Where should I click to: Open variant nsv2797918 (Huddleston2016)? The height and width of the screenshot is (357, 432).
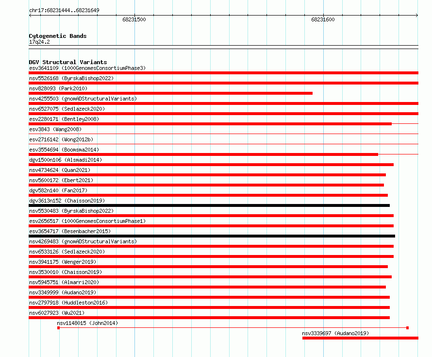click(68, 303)
